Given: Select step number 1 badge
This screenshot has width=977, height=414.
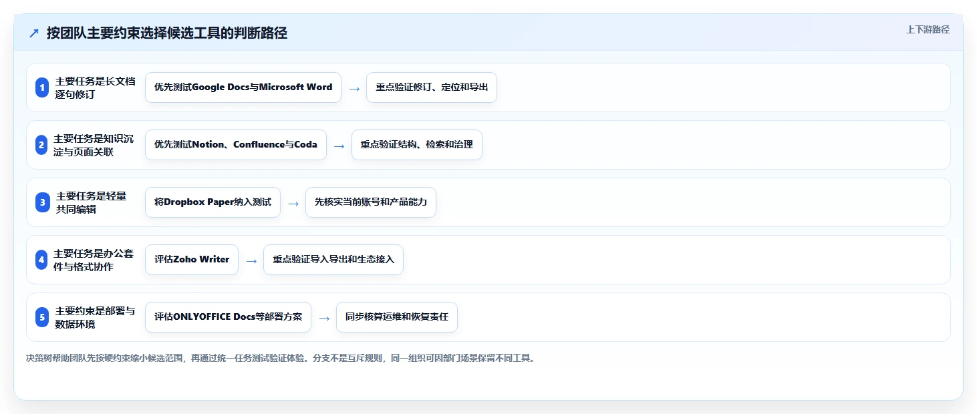Looking at the screenshot, I should coord(42,87).
